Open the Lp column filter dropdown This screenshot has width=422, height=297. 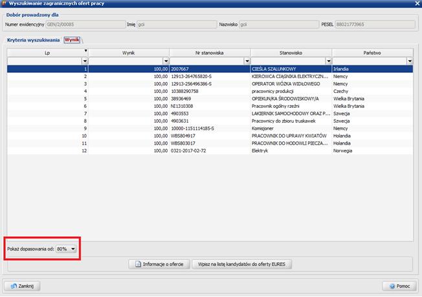point(85,61)
